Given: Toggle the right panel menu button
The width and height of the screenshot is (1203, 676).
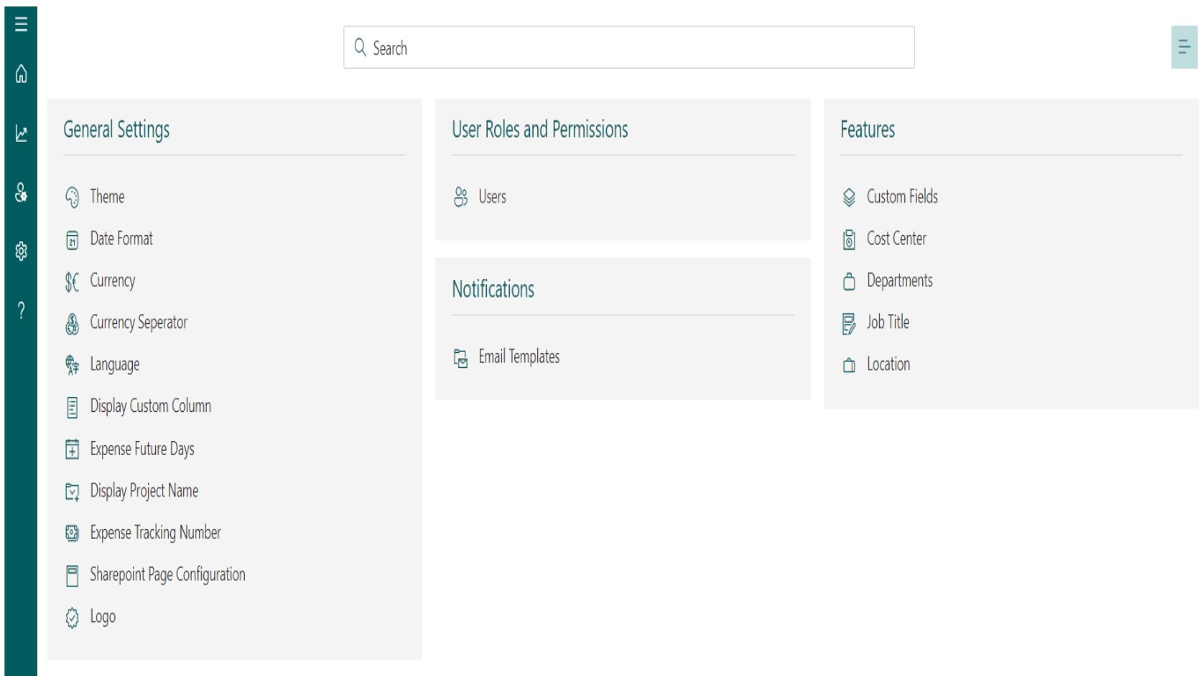Looking at the screenshot, I should [1184, 48].
